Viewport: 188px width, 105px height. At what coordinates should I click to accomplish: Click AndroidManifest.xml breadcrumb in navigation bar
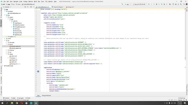(x=28, y=4)
